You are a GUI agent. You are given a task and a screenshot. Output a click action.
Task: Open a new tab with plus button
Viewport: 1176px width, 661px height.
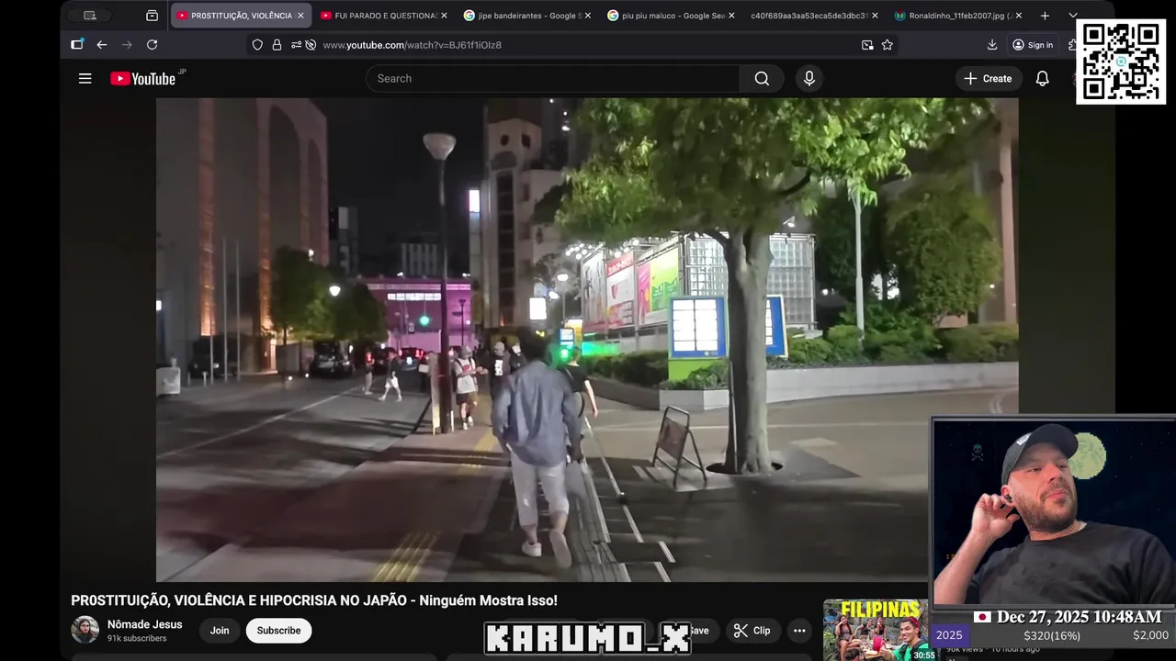point(1045,16)
